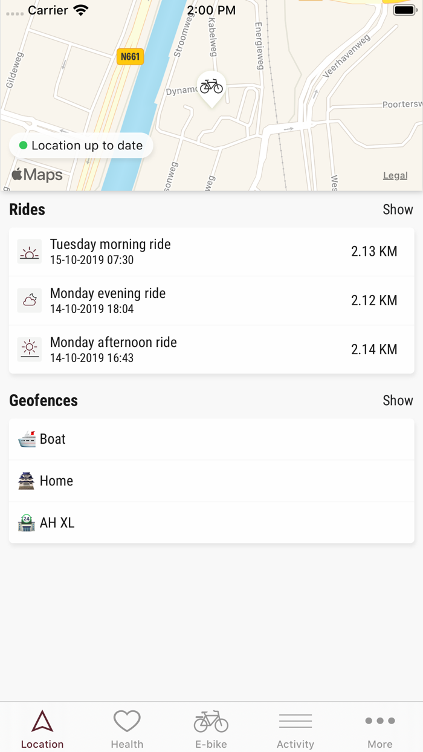
Task: Select the boat icon in Geofences
Action: 25,438
